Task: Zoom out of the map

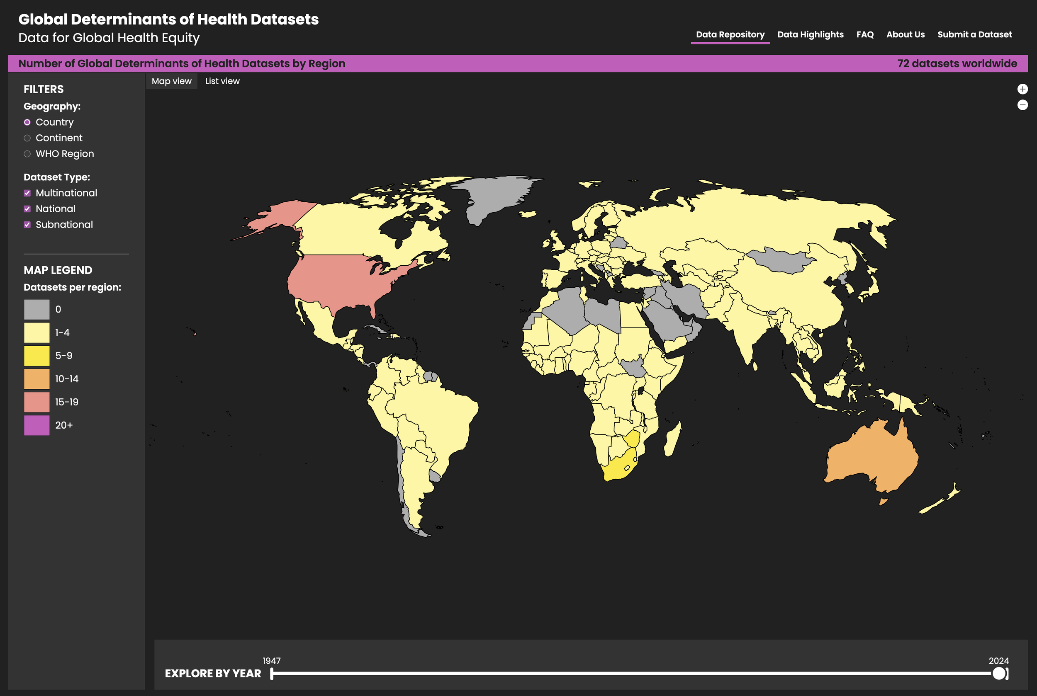Action: click(1022, 105)
